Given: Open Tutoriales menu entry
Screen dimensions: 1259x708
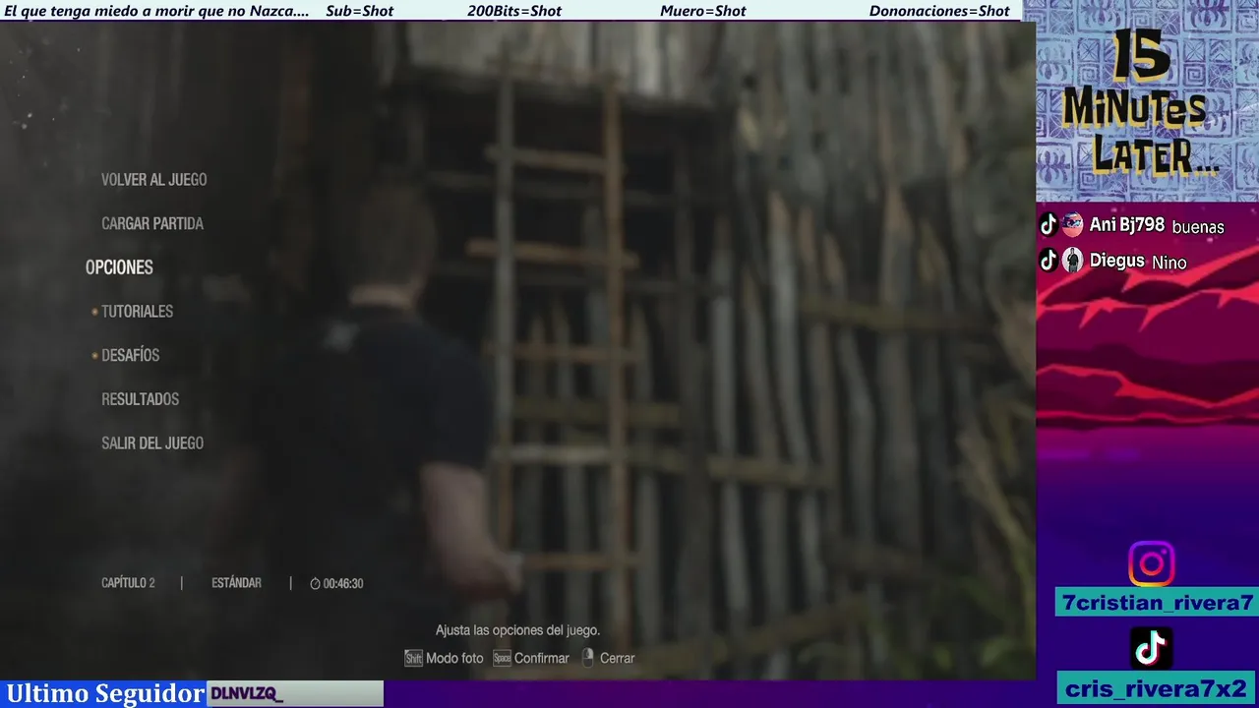Looking at the screenshot, I should pos(137,312).
